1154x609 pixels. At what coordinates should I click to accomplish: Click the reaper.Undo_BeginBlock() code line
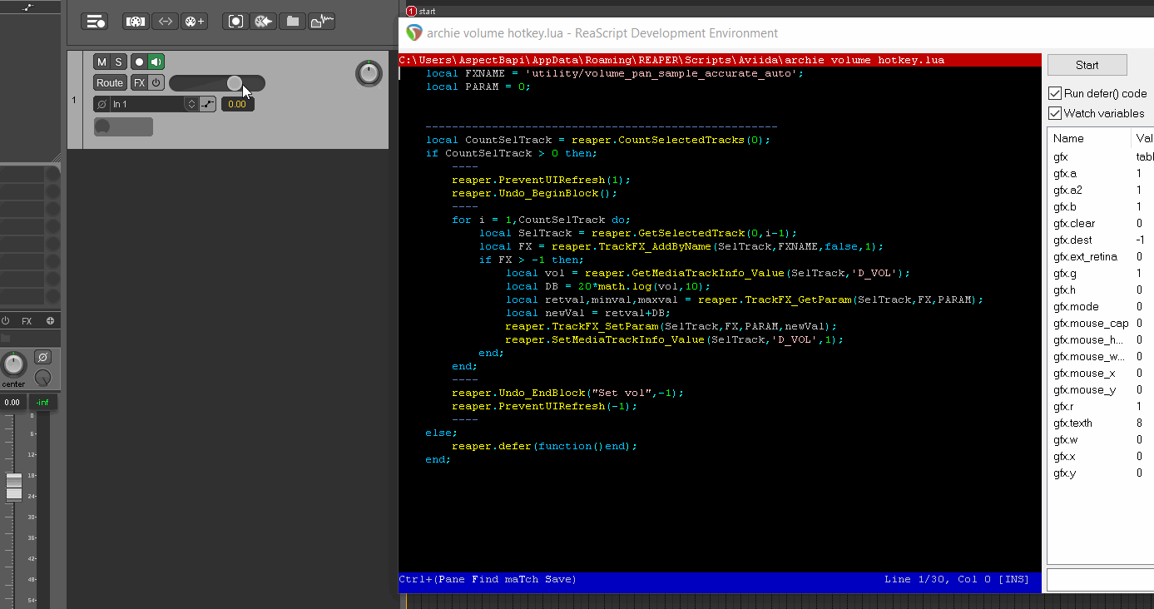tap(534, 193)
